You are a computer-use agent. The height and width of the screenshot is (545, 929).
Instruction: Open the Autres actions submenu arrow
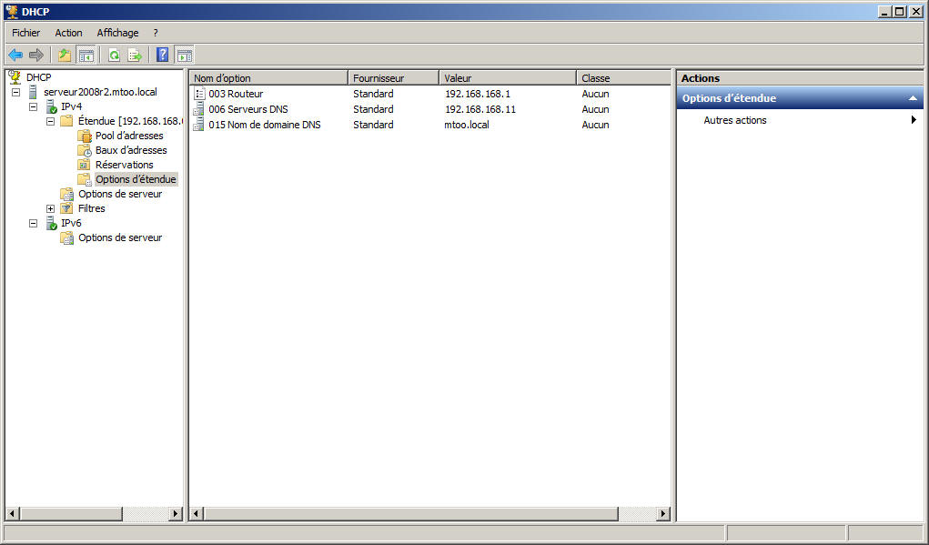point(914,120)
